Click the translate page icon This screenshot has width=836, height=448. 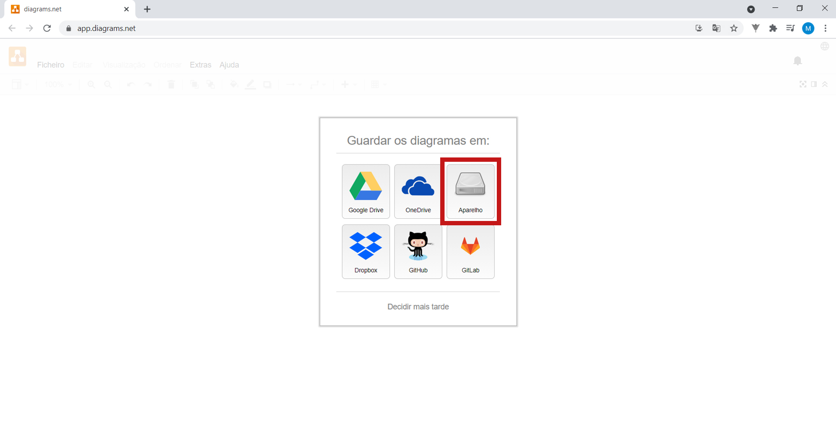(x=716, y=28)
